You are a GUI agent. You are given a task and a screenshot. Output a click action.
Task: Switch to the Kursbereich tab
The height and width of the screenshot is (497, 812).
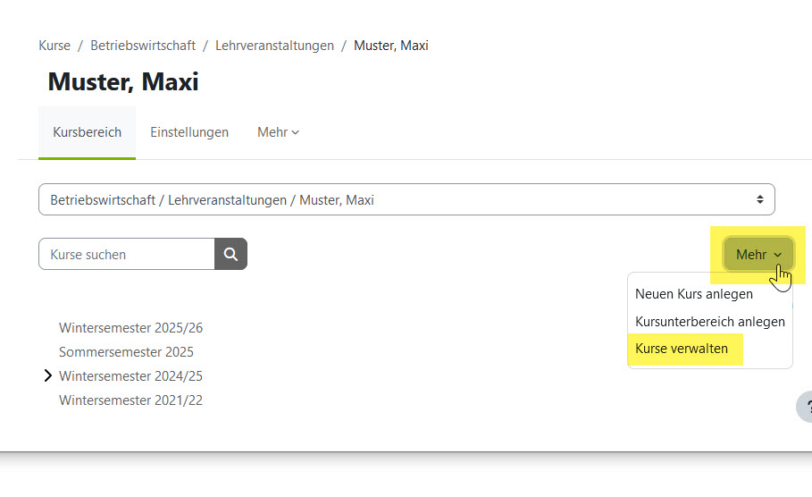[87, 132]
